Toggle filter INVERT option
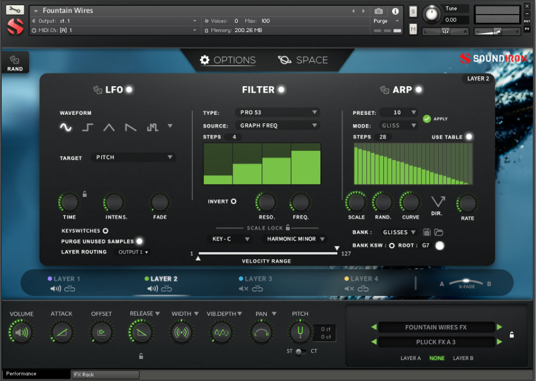Viewport: 536px width, 381px height. coord(234,201)
